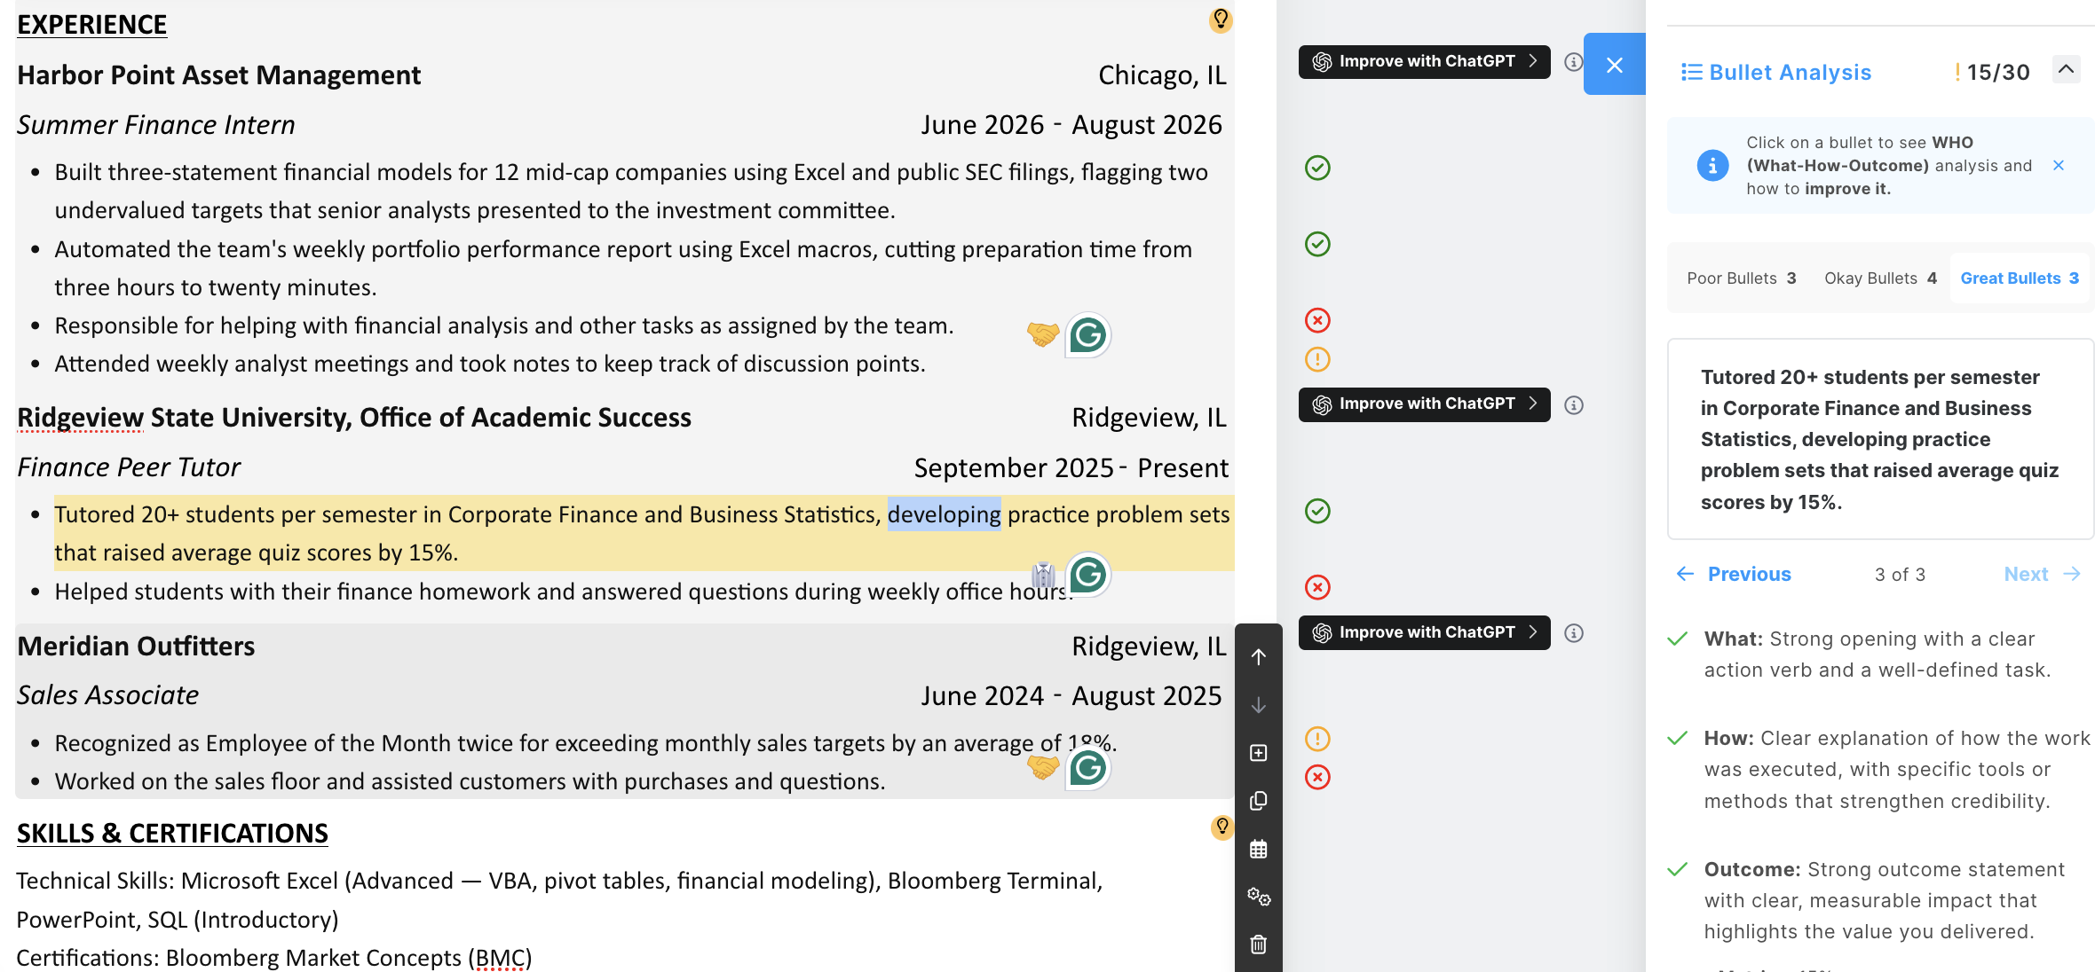Click the duplicate section copy icon
Screen dimensions: 2095x972
click(1258, 801)
